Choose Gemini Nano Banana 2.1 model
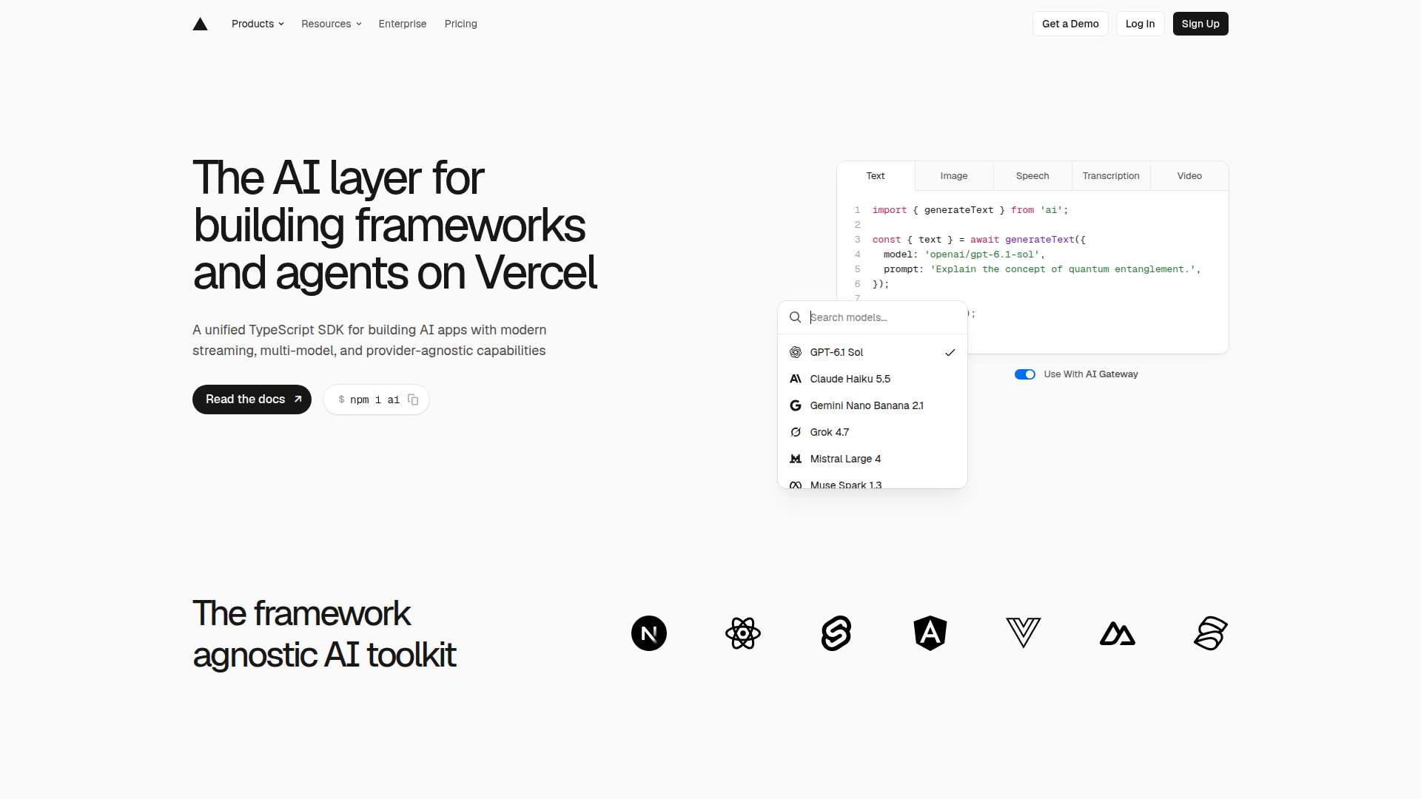The height and width of the screenshot is (799, 1421). (x=873, y=405)
